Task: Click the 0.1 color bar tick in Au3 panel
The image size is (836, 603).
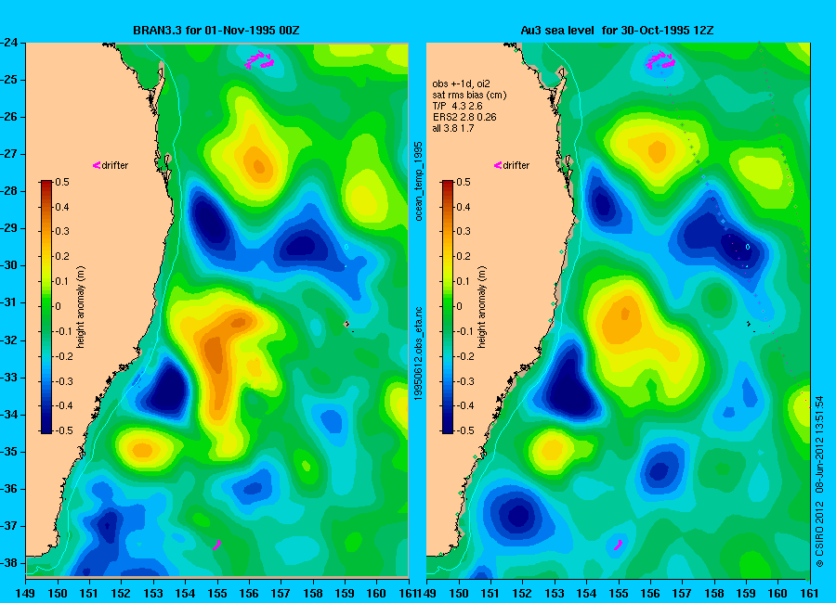Action: (464, 281)
